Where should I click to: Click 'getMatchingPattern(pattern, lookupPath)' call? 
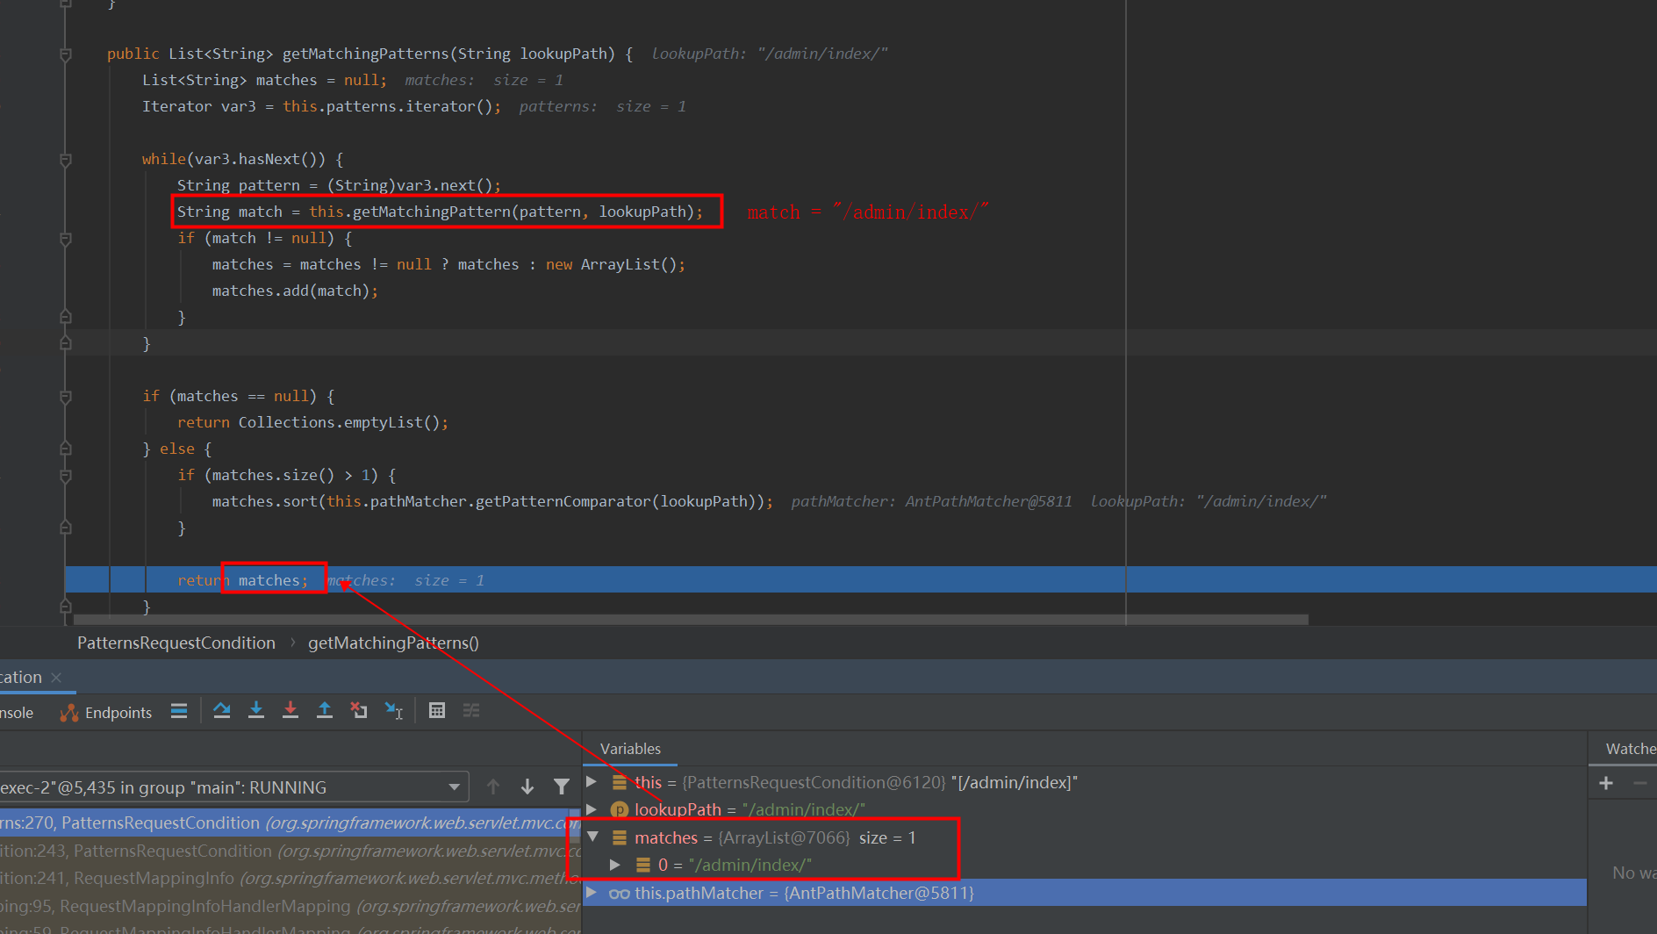(523, 212)
